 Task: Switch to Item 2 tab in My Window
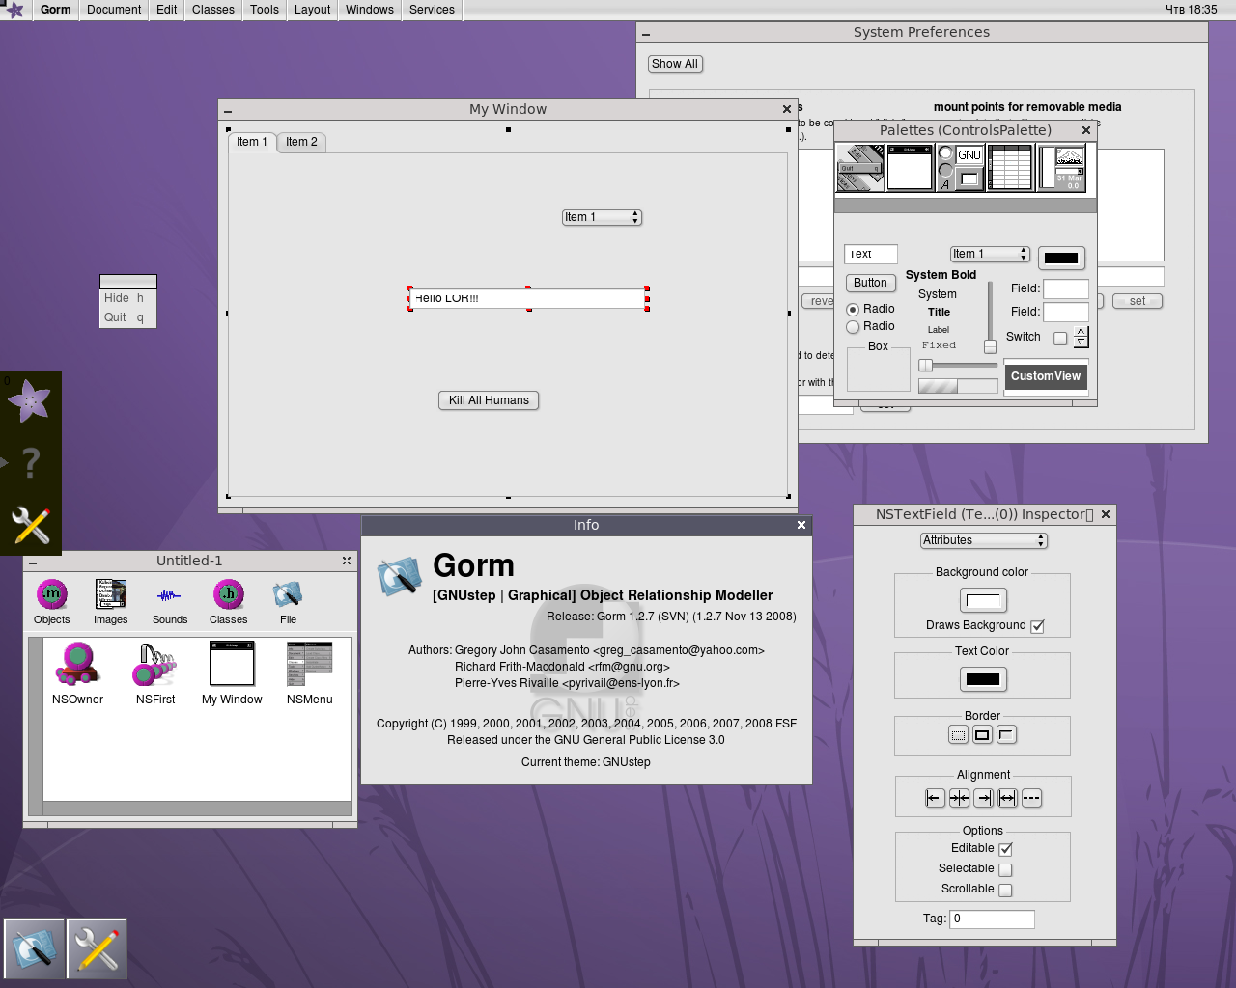point(301,142)
